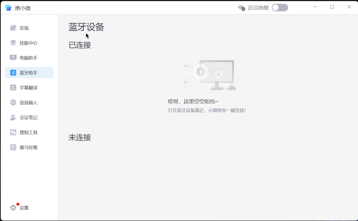Screen dimensions: 358x221
Task: Open the 搜狗工具 icon
Action: click(13, 132)
